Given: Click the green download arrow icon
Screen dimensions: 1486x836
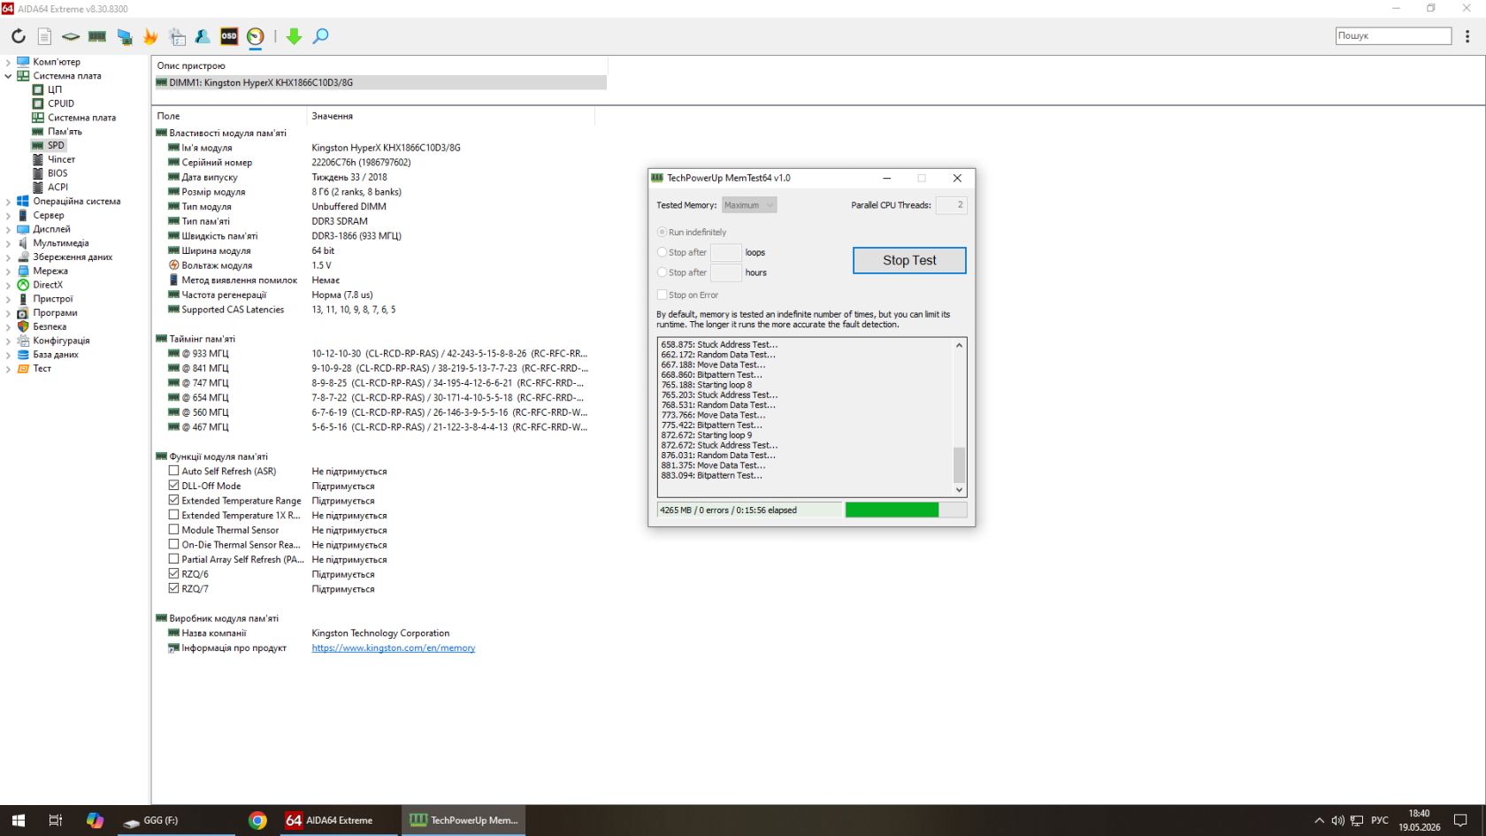Looking at the screenshot, I should (x=295, y=36).
